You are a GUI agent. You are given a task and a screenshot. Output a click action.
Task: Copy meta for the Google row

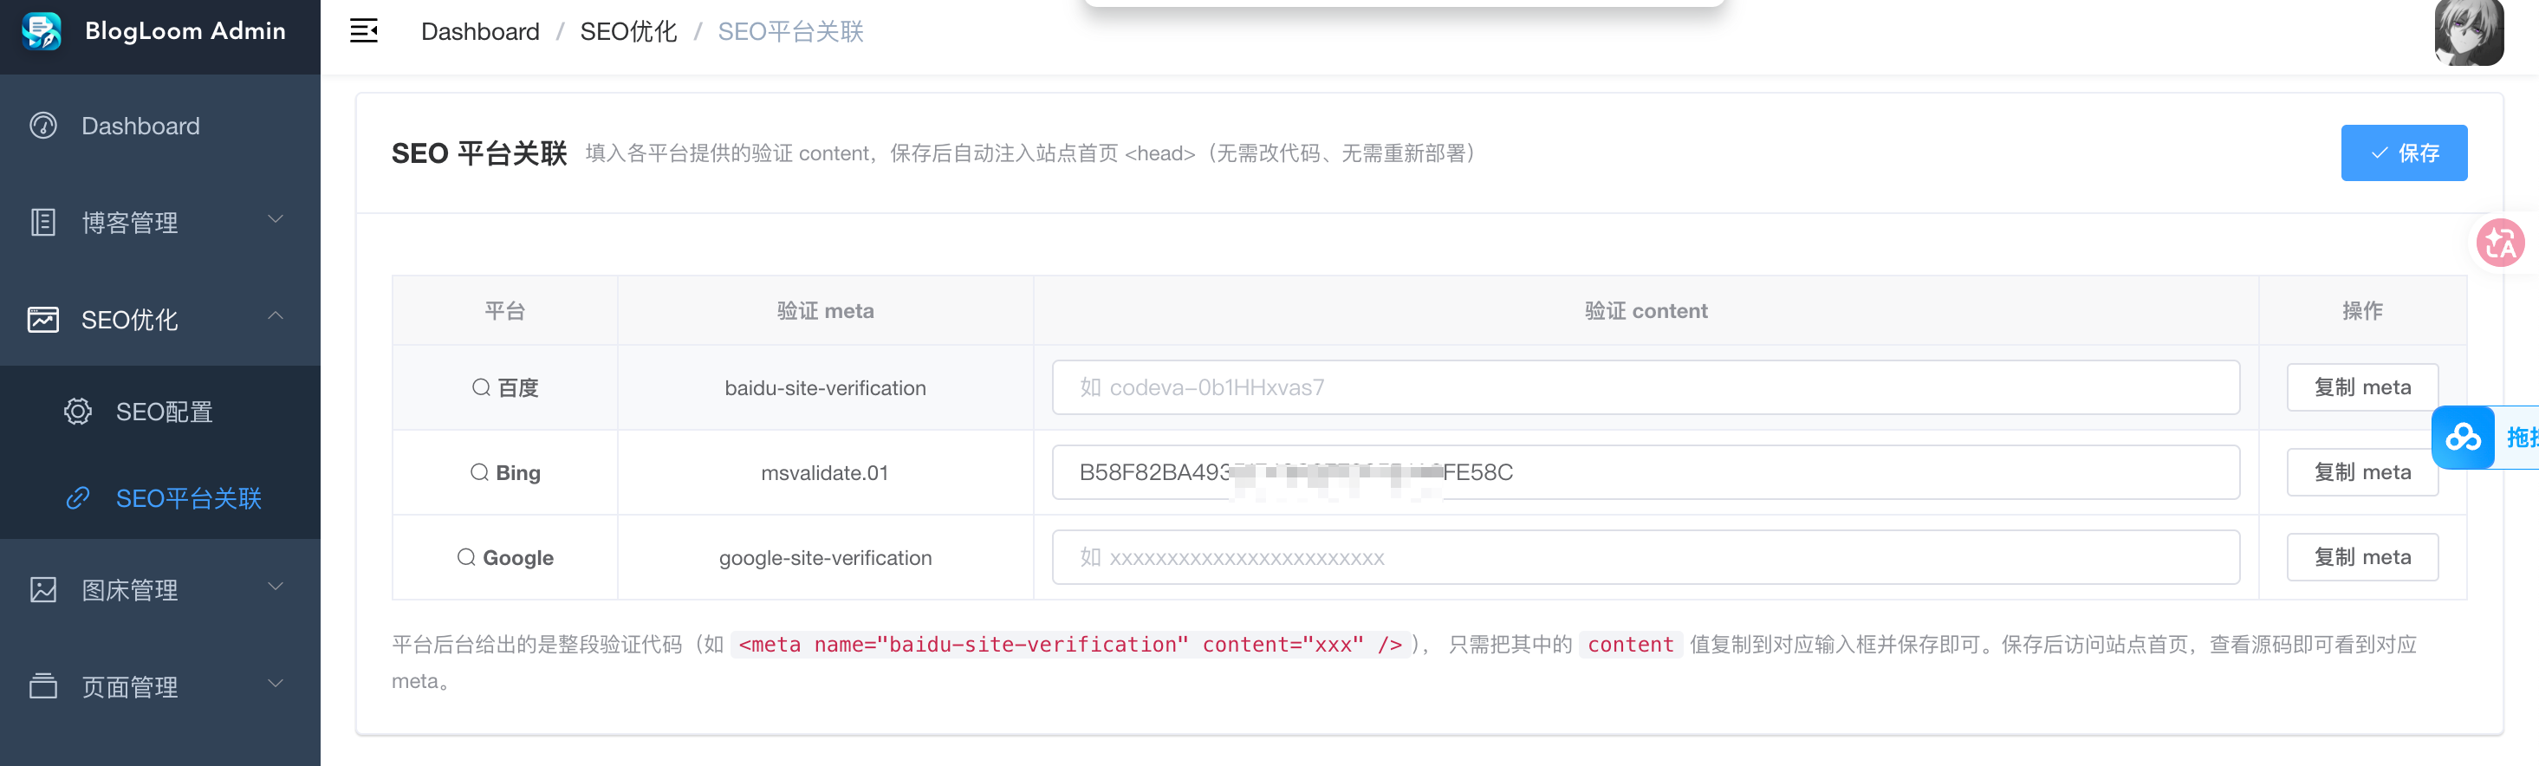2362,557
